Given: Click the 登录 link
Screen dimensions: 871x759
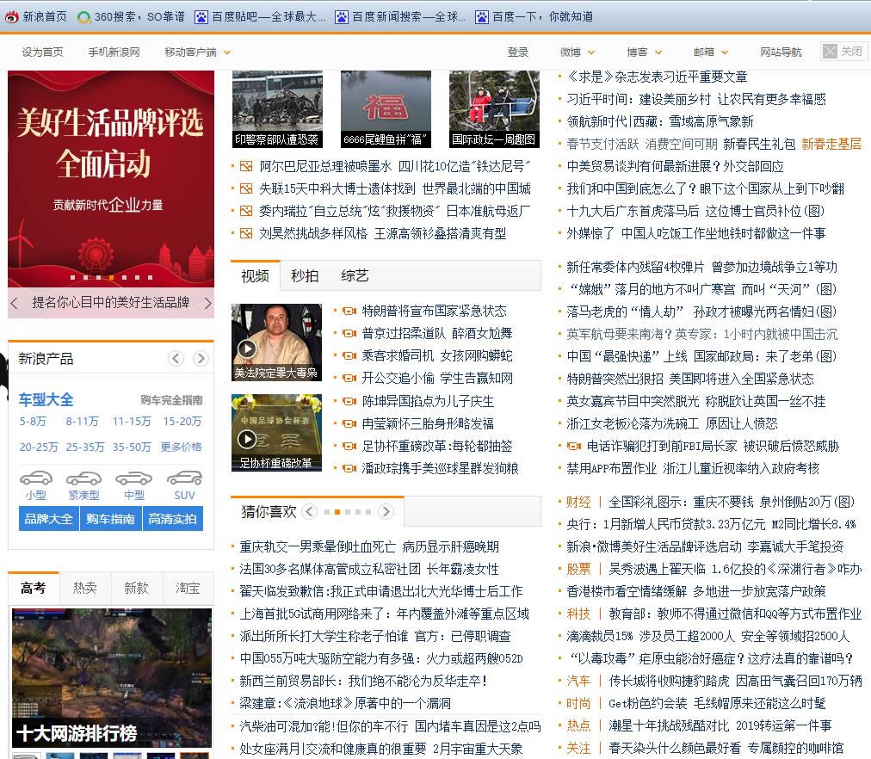Looking at the screenshot, I should pos(518,52).
